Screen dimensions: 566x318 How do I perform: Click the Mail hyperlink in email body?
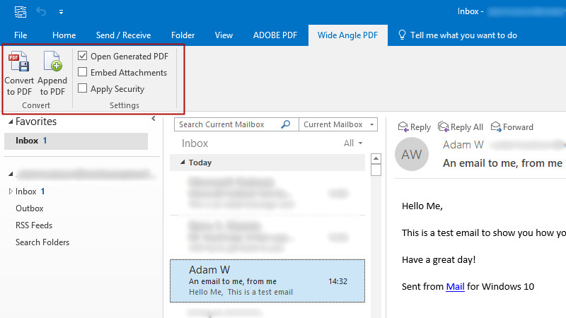(x=455, y=287)
